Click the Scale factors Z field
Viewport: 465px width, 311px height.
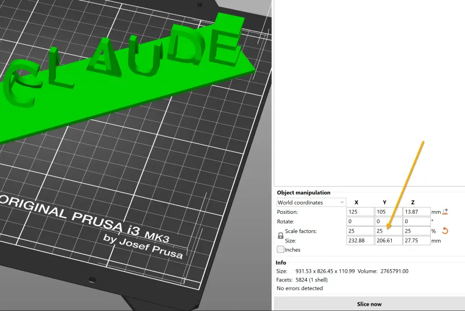(416, 231)
